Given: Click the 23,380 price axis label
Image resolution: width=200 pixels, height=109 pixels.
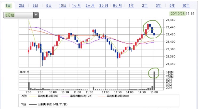Looking at the screenshot, I should click(x=171, y=49).
